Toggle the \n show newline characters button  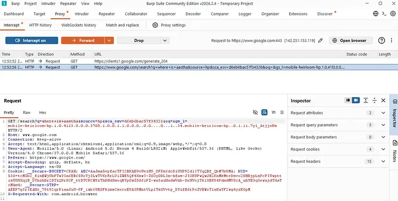pos(274,112)
